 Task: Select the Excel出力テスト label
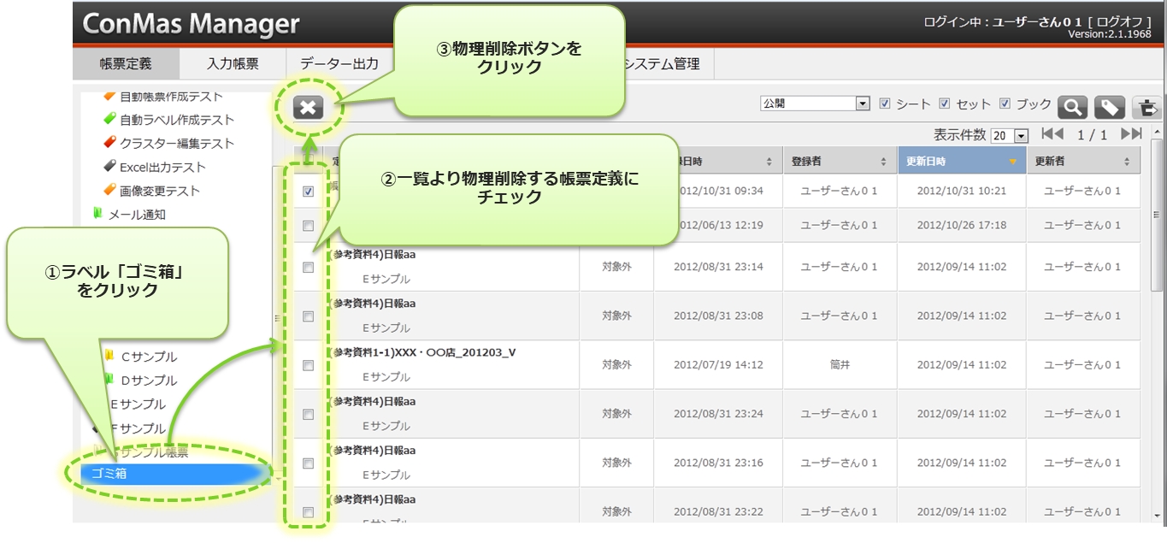[162, 167]
